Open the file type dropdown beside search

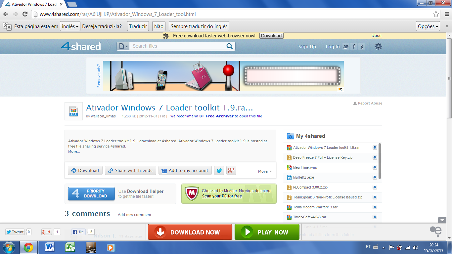123,46
